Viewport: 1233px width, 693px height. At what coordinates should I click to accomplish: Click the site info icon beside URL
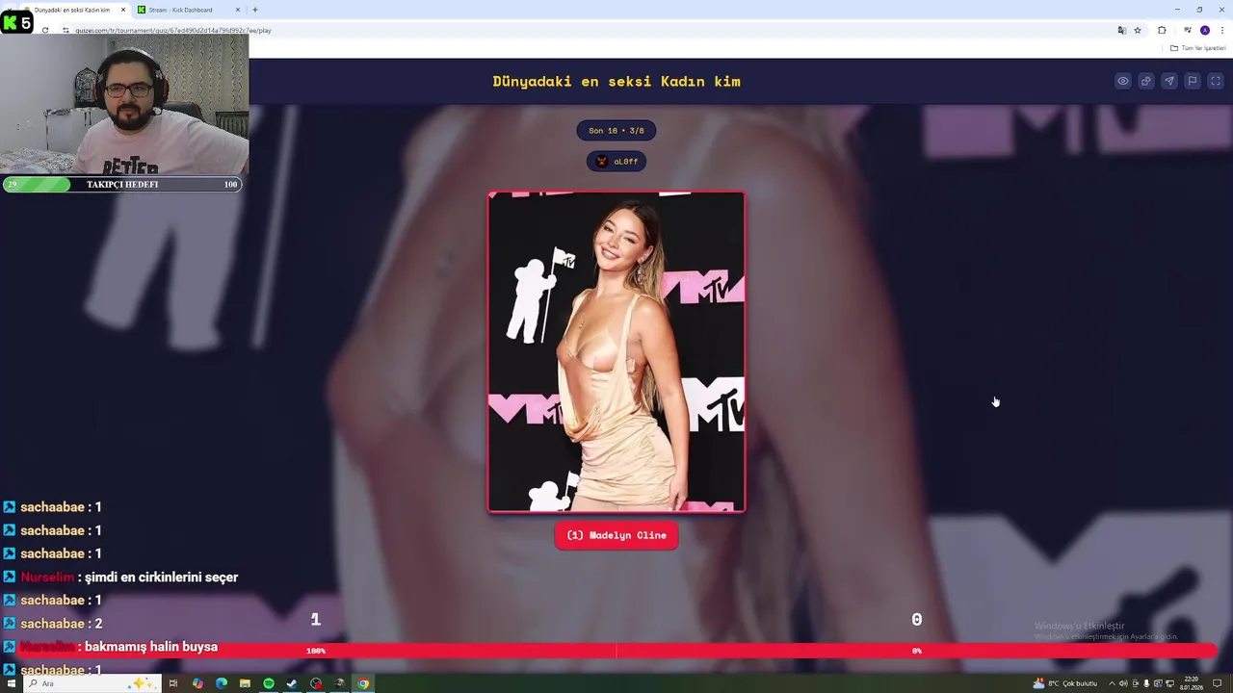tap(66, 30)
